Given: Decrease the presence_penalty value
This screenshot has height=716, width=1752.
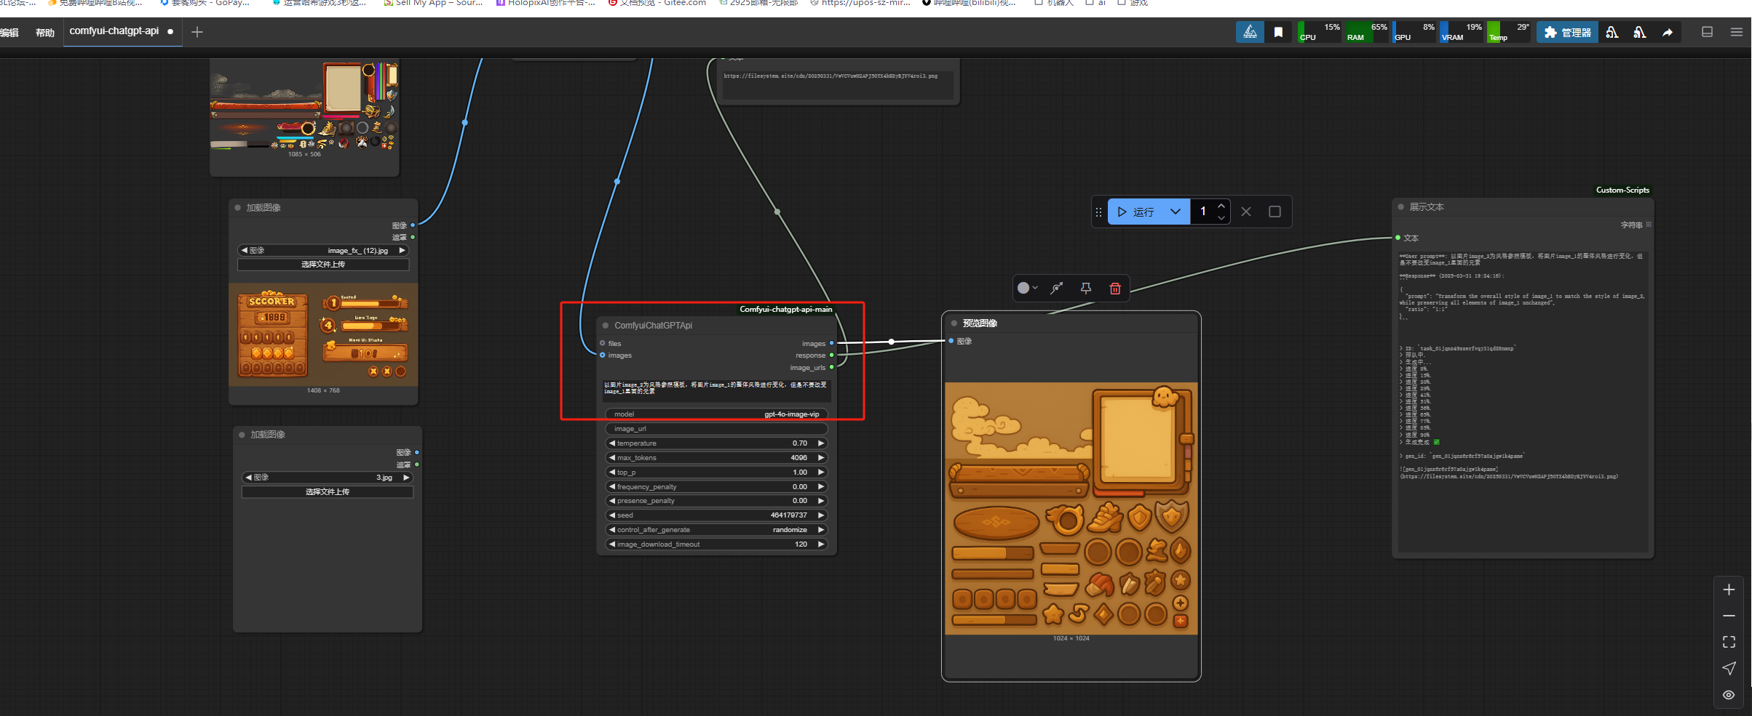Looking at the screenshot, I should click(x=612, y=501).
